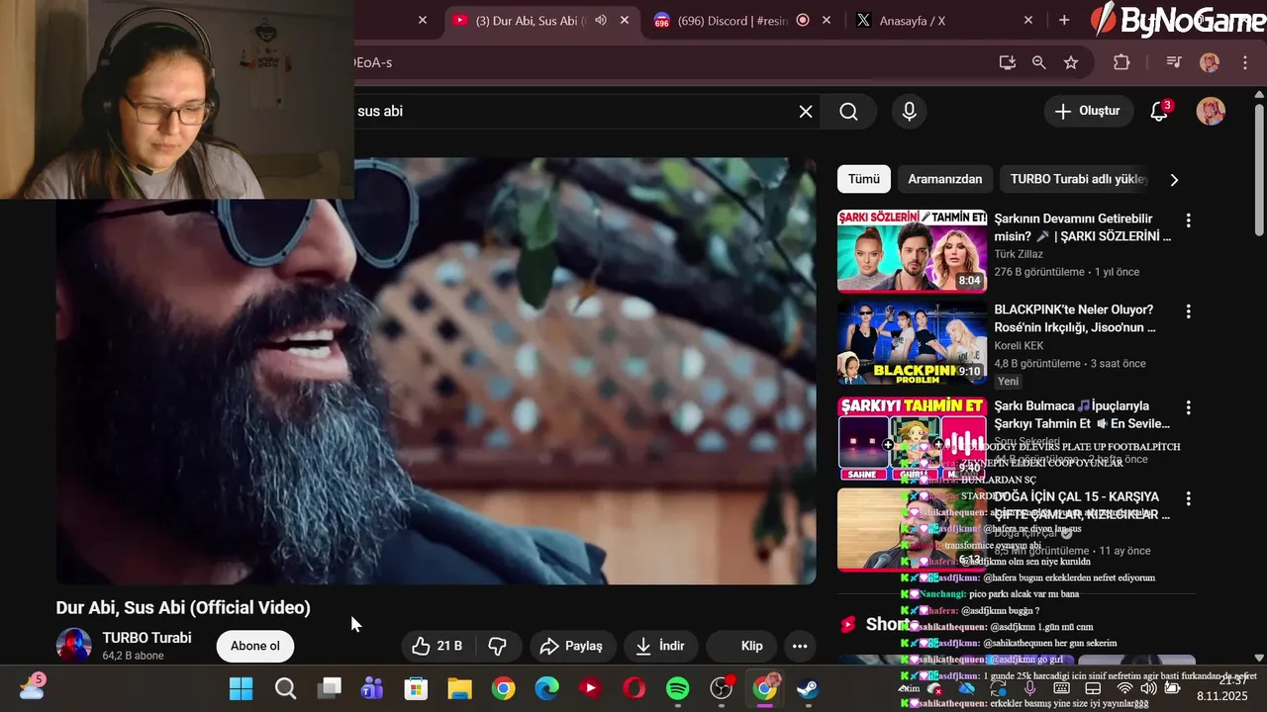Bookmark this page with the star icon
Image resolution: width=1267 pixels, height=712 pixels.
[x=1071, y=62]
